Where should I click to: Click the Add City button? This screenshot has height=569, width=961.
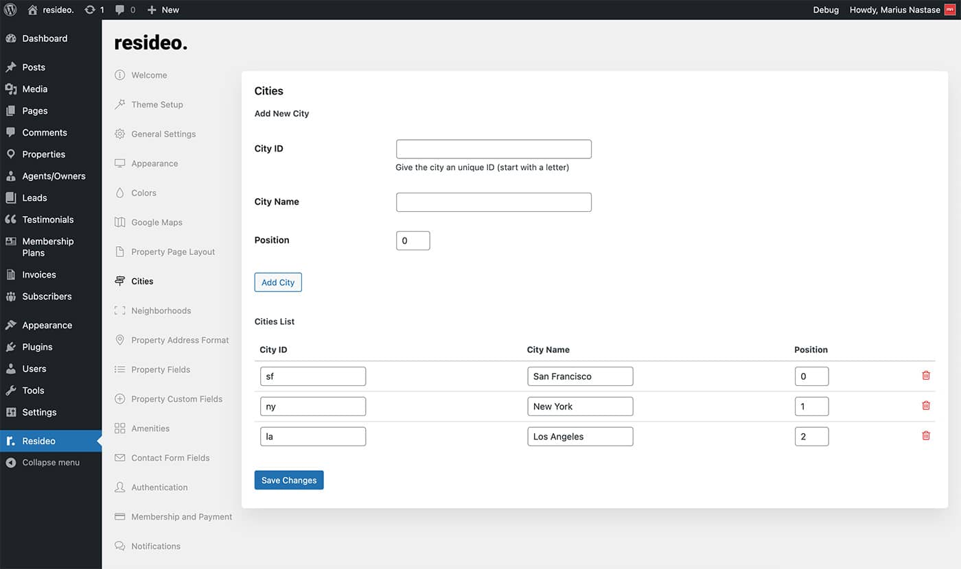tap(278, 282)
